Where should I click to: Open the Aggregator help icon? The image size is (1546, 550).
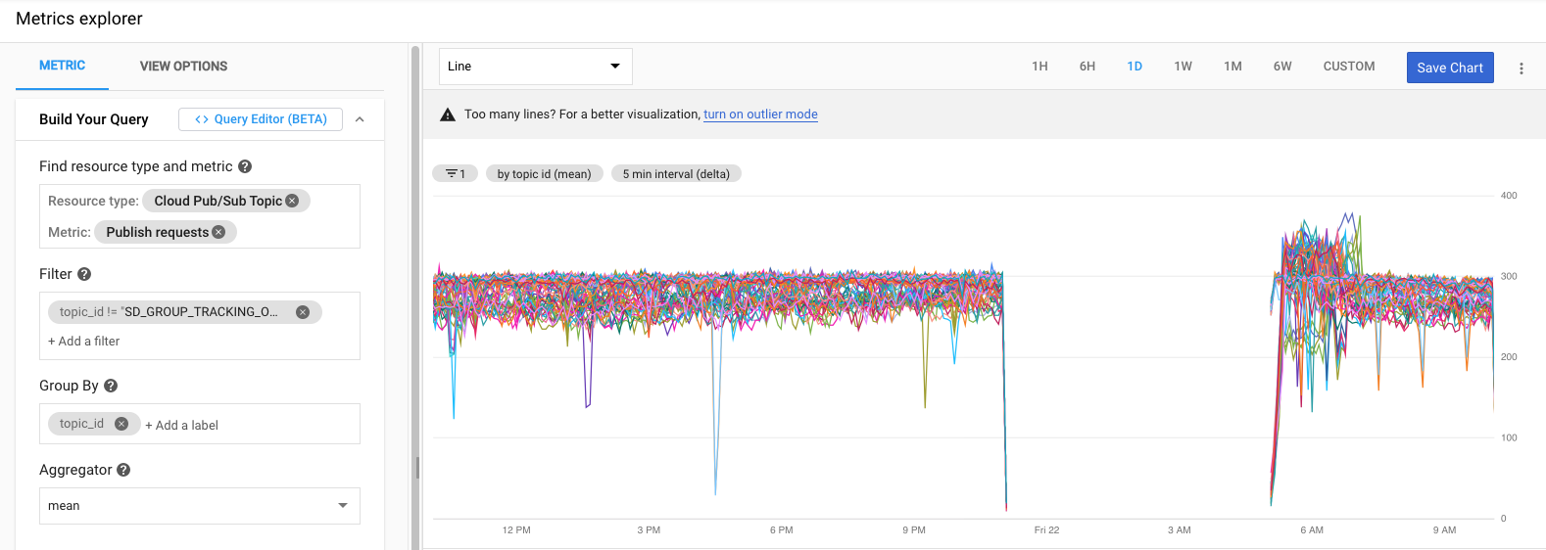click(123, 470)
